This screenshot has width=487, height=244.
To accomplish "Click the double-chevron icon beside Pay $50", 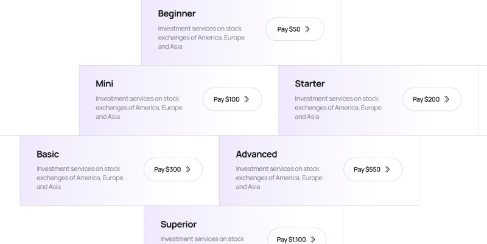I will point(307,29).
